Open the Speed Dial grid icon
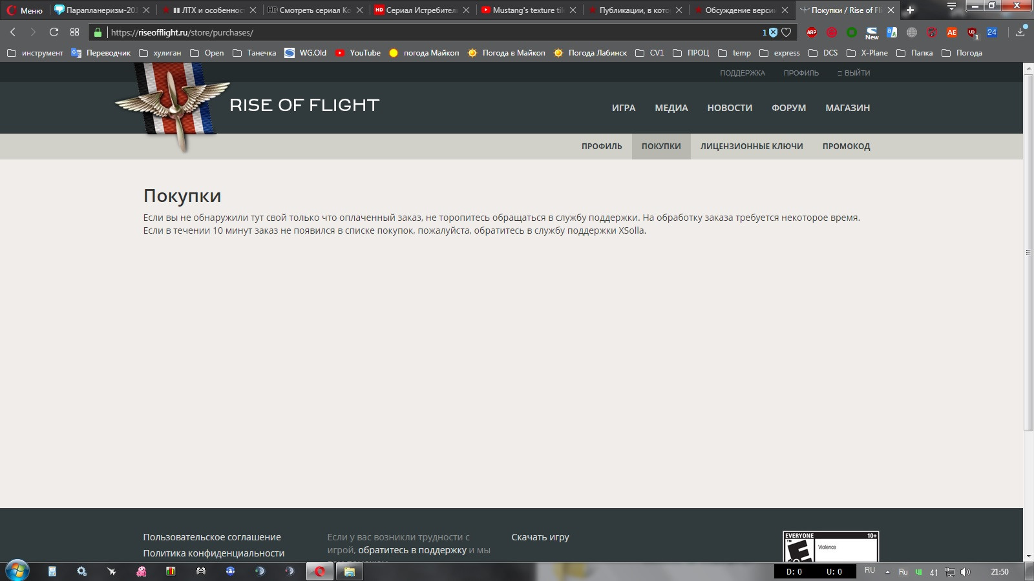This screenshot has width=1034, height=581. coord(74,32)
